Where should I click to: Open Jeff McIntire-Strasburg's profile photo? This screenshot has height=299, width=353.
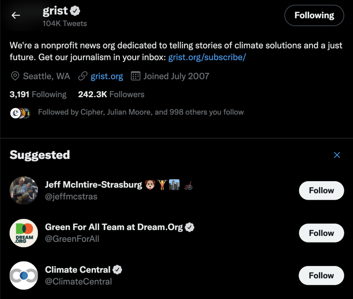[24, 190]
